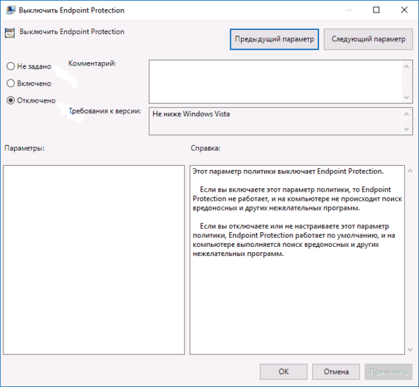Help panel scroll down arrow
This screenshot has width=419, height=387.
tap(410, 349)
